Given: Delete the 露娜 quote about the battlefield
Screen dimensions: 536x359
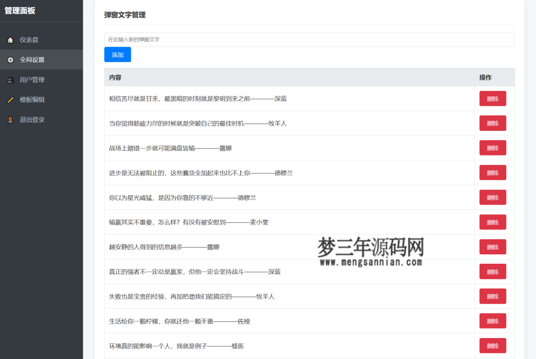Looking at the screenshot, I should click(x=492, y=148).
